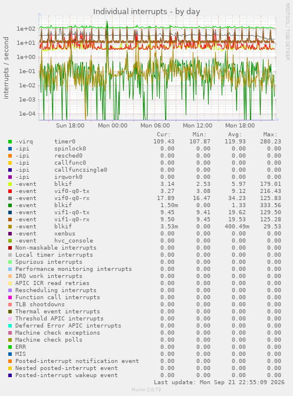
Task: Click the Sun 18:00 time axis label
Action: (x=70, y=126)
